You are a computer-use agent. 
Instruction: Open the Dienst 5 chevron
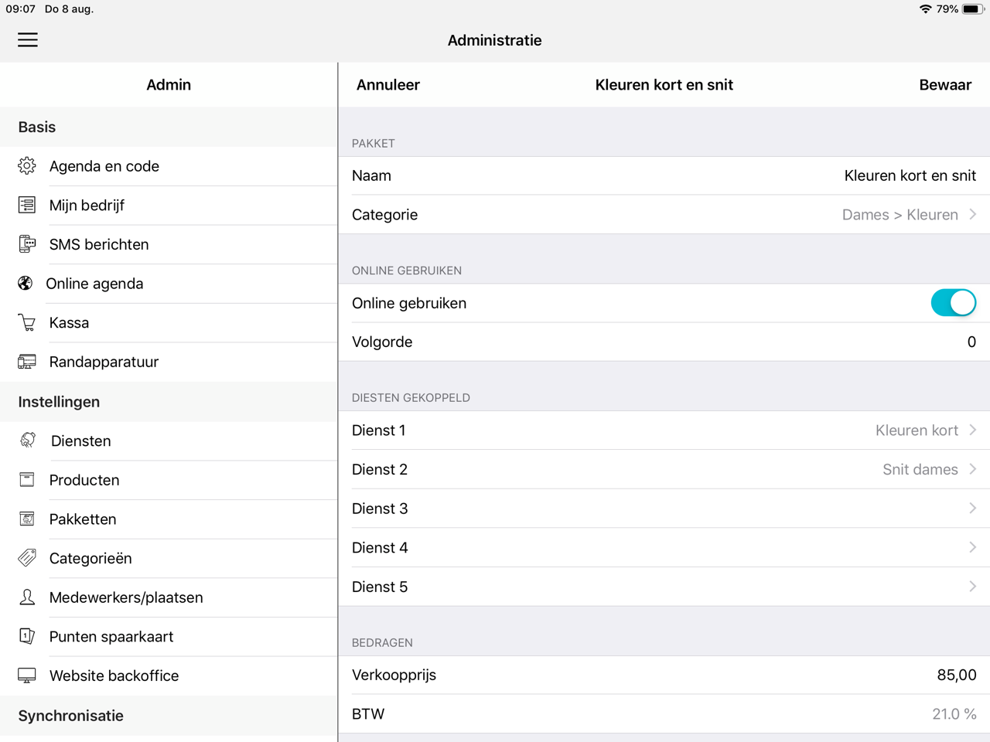(x=973, y=587)
